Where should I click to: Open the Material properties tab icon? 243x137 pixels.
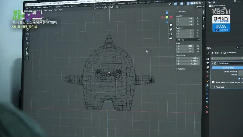point(207,107)
